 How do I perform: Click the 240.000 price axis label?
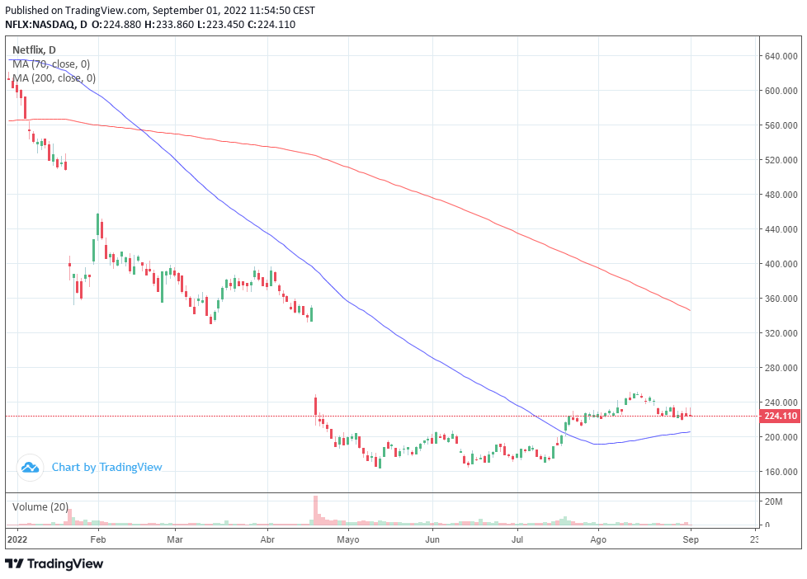(781, 402)
